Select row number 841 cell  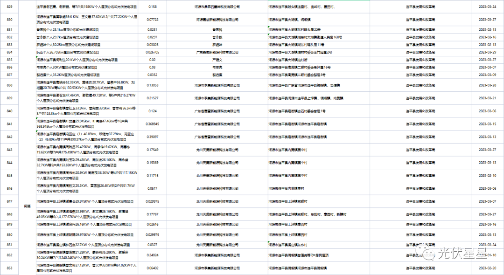9,124
